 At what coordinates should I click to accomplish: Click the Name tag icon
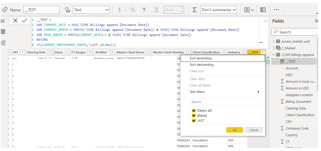pyautogui.click(x=5, y=10)
